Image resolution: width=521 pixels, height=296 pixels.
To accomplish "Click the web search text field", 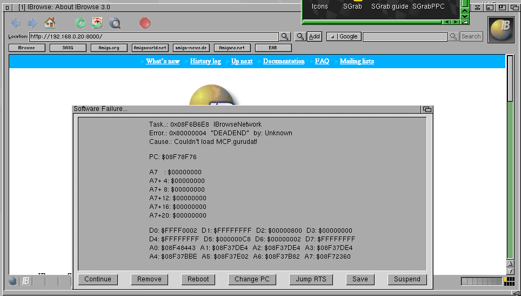I will pos(405,37).
